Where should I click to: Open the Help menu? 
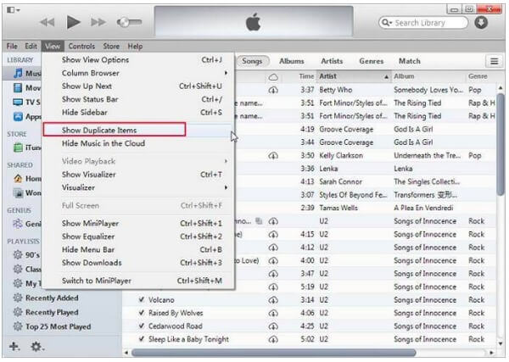click(135, 47)
